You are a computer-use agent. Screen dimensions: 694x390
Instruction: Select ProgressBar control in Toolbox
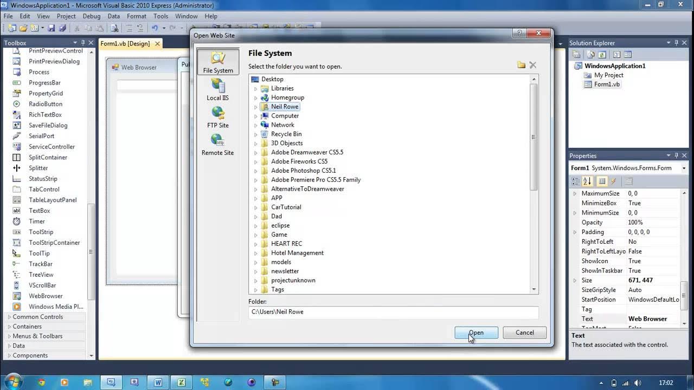pyautogui.click(x=44, y=83)
